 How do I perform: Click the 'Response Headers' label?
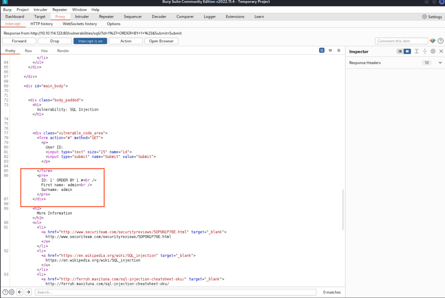365,62
